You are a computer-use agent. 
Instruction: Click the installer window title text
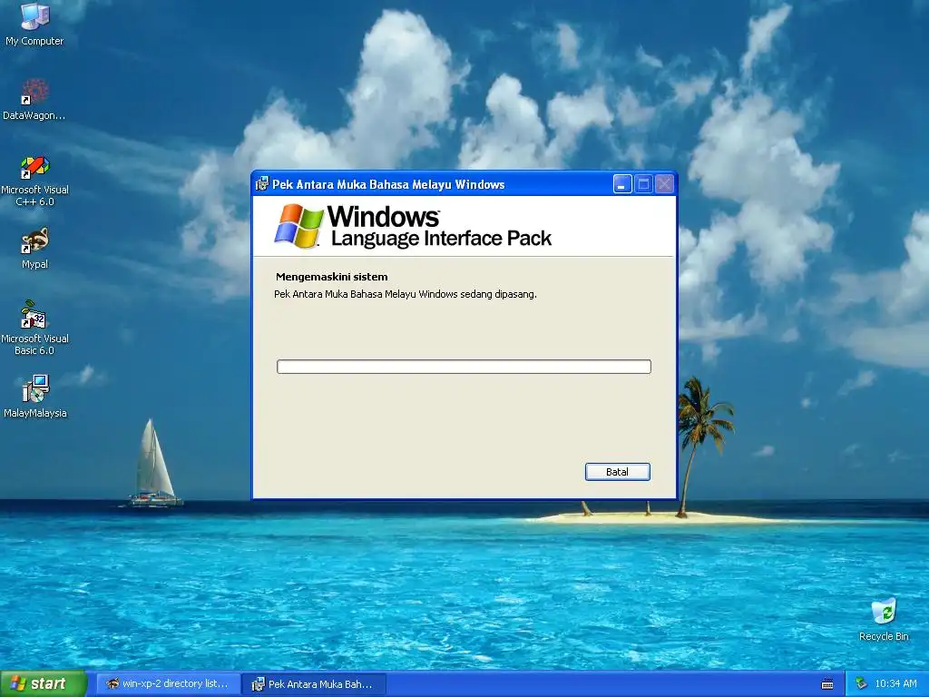388,185
